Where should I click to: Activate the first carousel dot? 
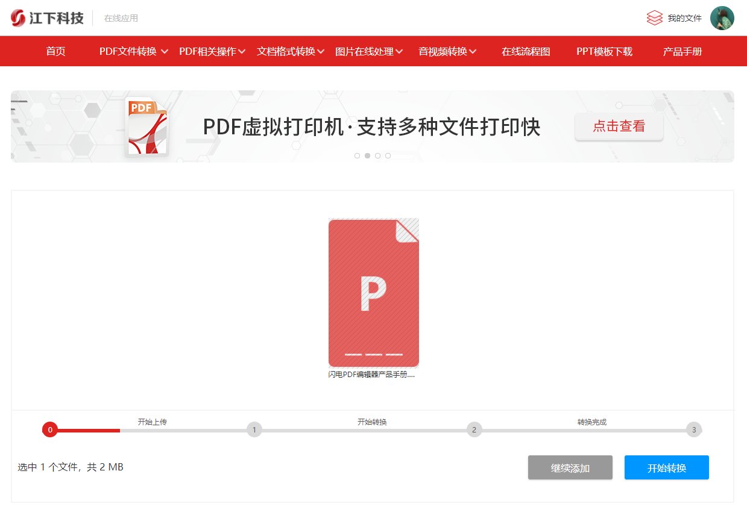(357, 155)
